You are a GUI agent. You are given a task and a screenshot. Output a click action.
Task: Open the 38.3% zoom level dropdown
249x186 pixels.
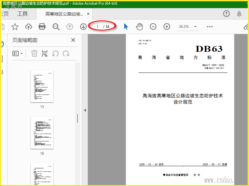click(195, 27)
